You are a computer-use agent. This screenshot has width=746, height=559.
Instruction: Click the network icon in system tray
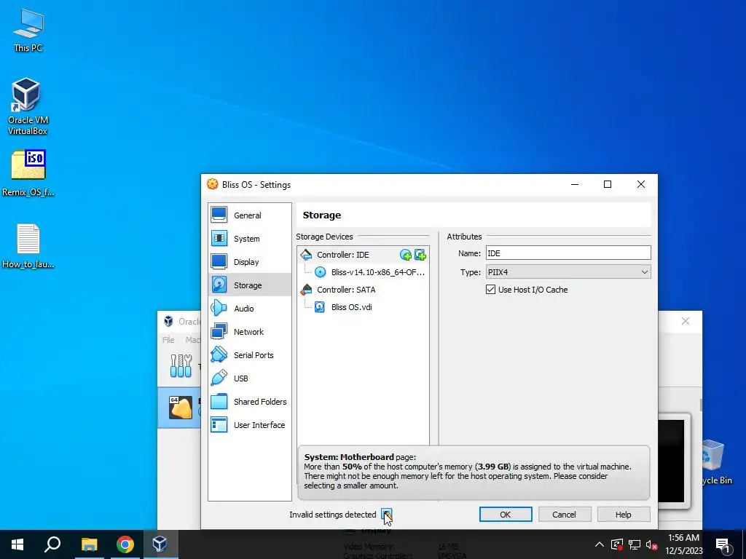635,544
